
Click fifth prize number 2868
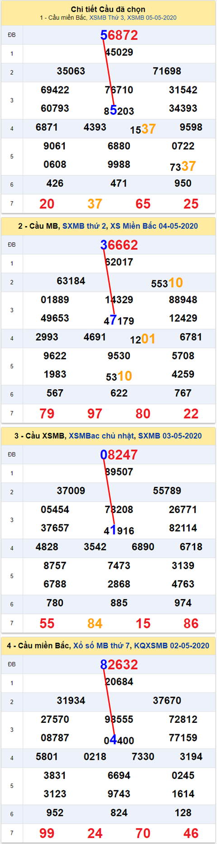coord(119,584)
